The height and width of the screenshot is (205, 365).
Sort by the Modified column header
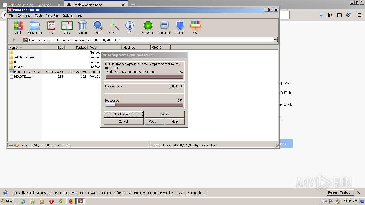(136, 48)
